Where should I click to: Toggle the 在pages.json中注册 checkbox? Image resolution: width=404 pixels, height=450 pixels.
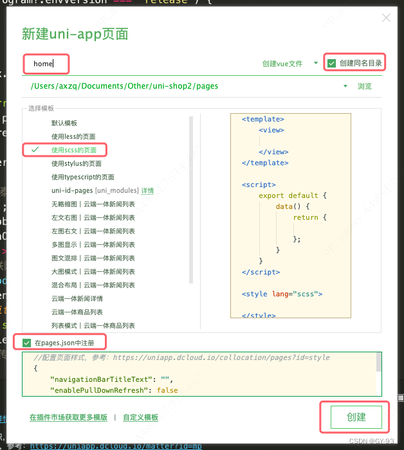pos(27,343)
